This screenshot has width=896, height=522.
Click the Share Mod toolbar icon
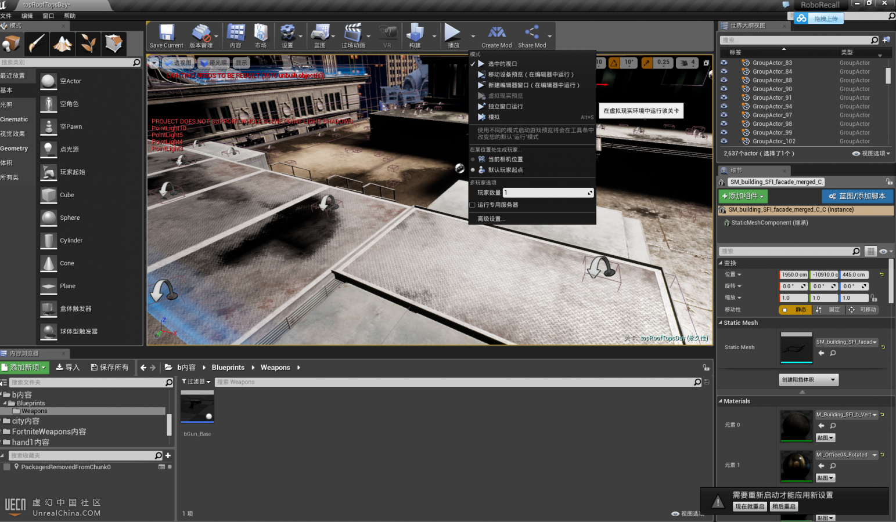coord(532,36)
